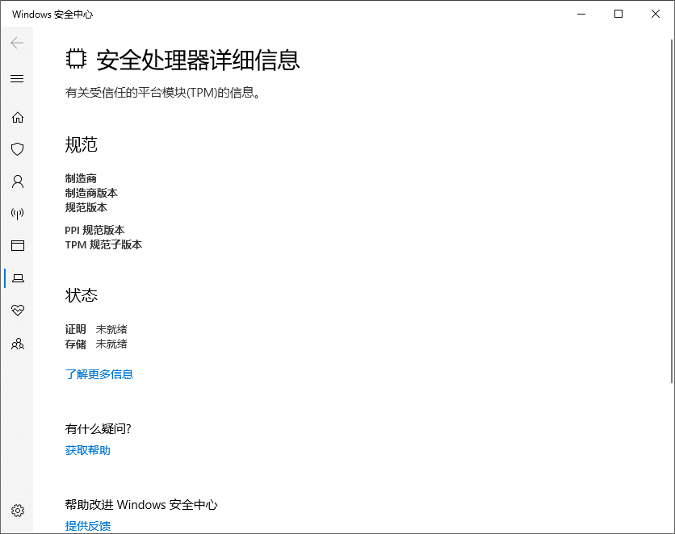The height and width of the screenshot is (534, 675).
Task: Open the Home page icon
Action: (x=18, y=118)
